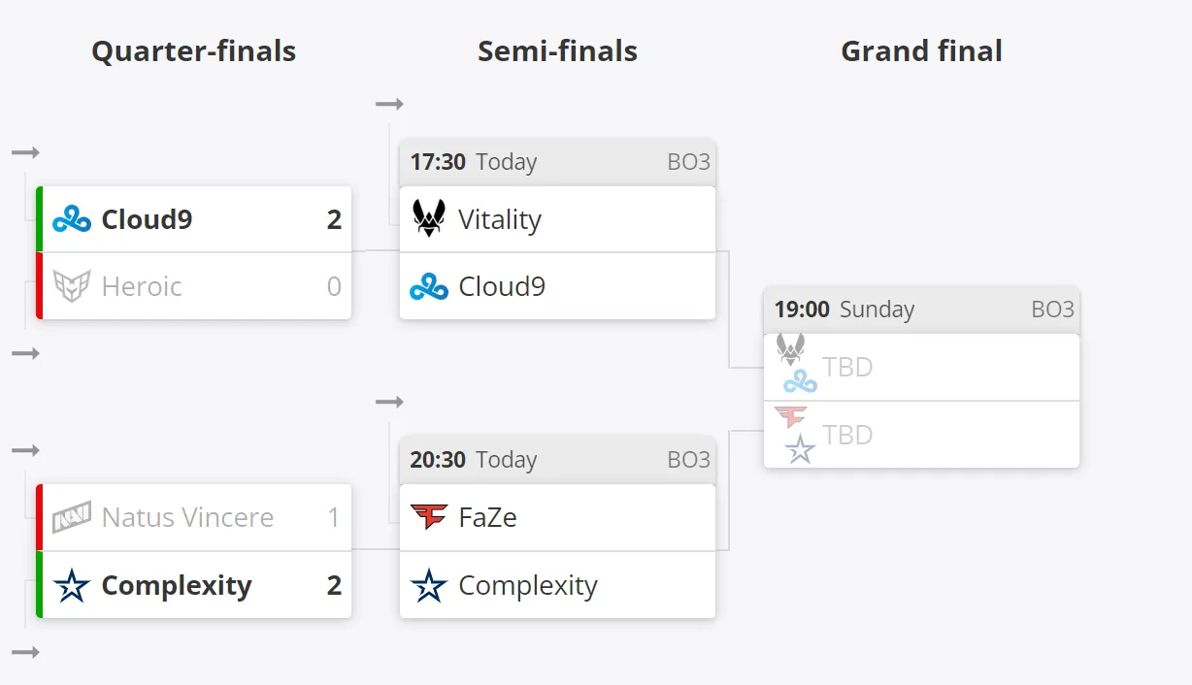Open the 17:30 Today match header
Viewport: 1192px width, 685px height.
[x=557, y=162]
